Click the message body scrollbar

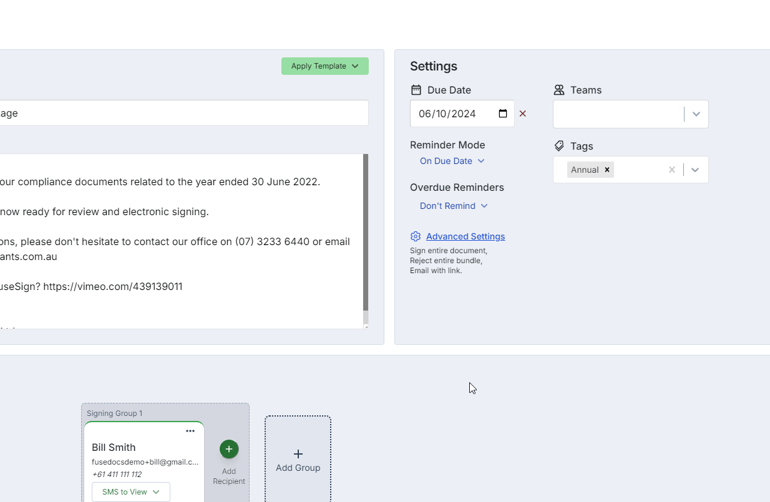point(366,232)
